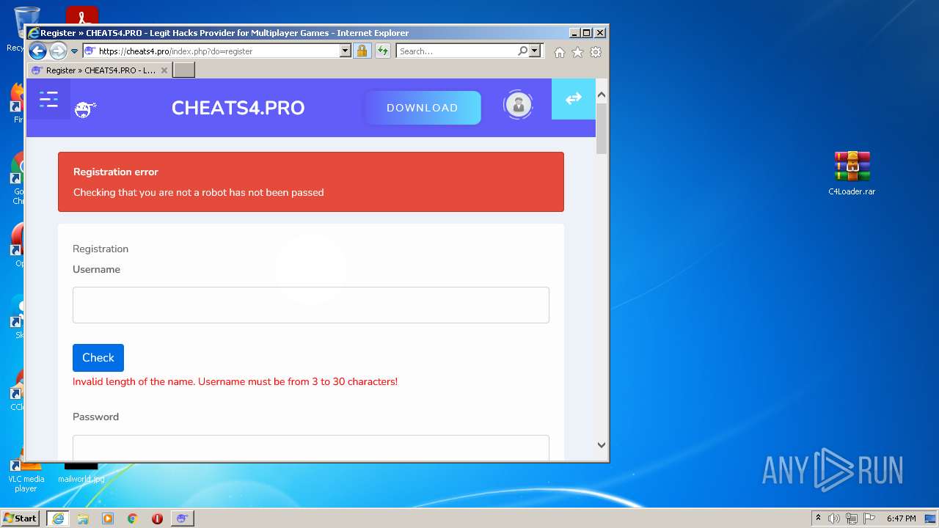Click the clock showing 6:47 PM
939x528 pixels.
tap(901, 518)
